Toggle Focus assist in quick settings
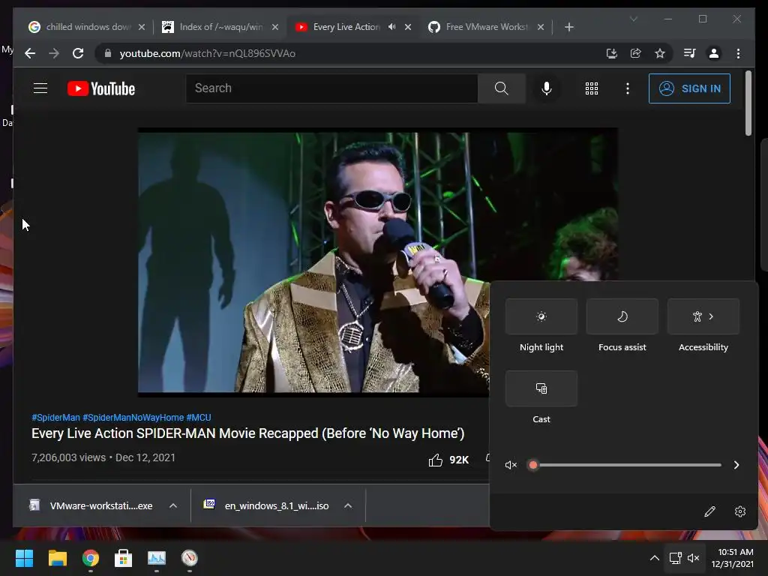The image size is (768, 576). pos(622,316)
